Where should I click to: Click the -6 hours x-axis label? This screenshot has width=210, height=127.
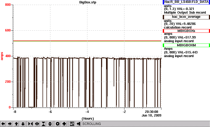point(50,112)
